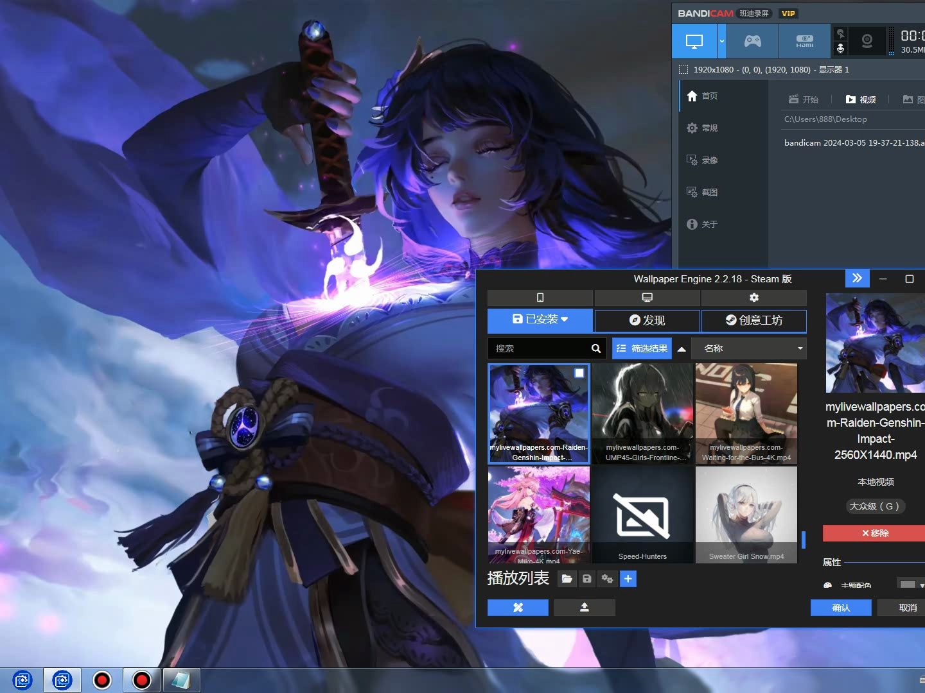
Task: Click the upload wallpaper button
Action: tap(585, 608)
